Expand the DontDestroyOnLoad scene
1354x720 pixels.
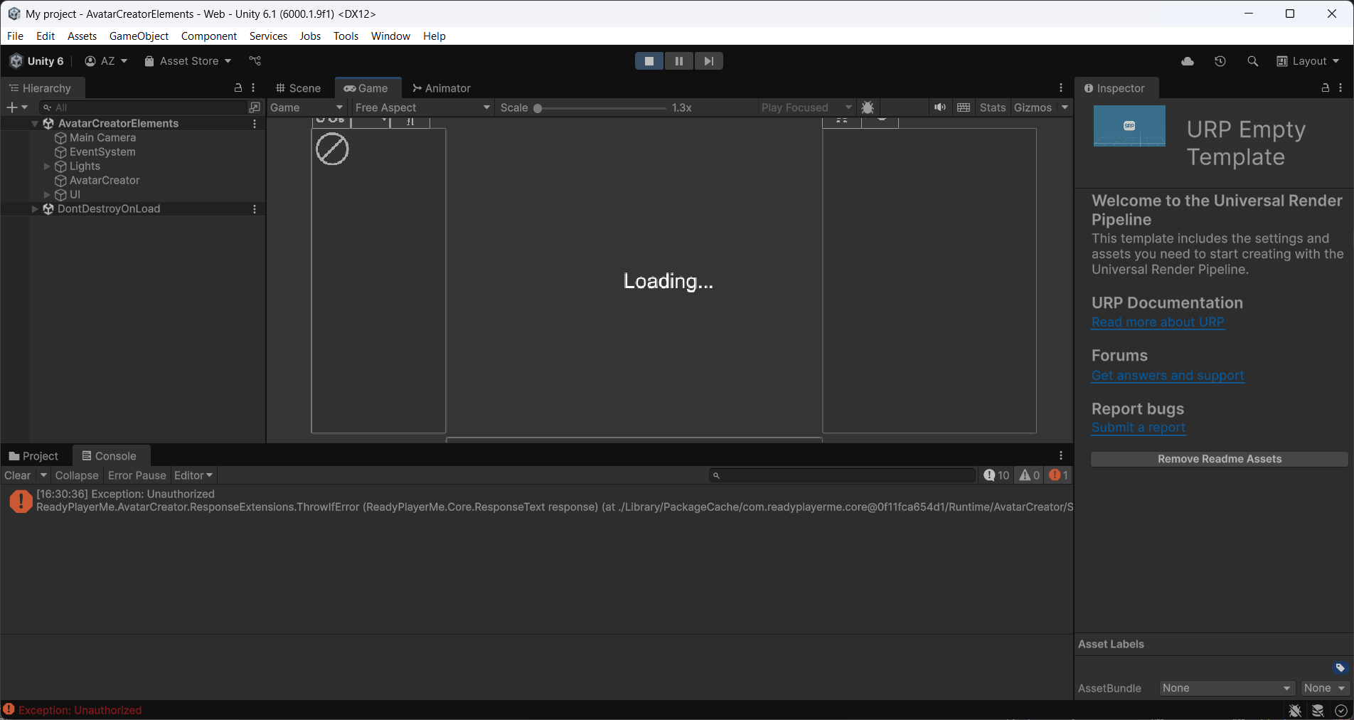[x=35, y=209]
